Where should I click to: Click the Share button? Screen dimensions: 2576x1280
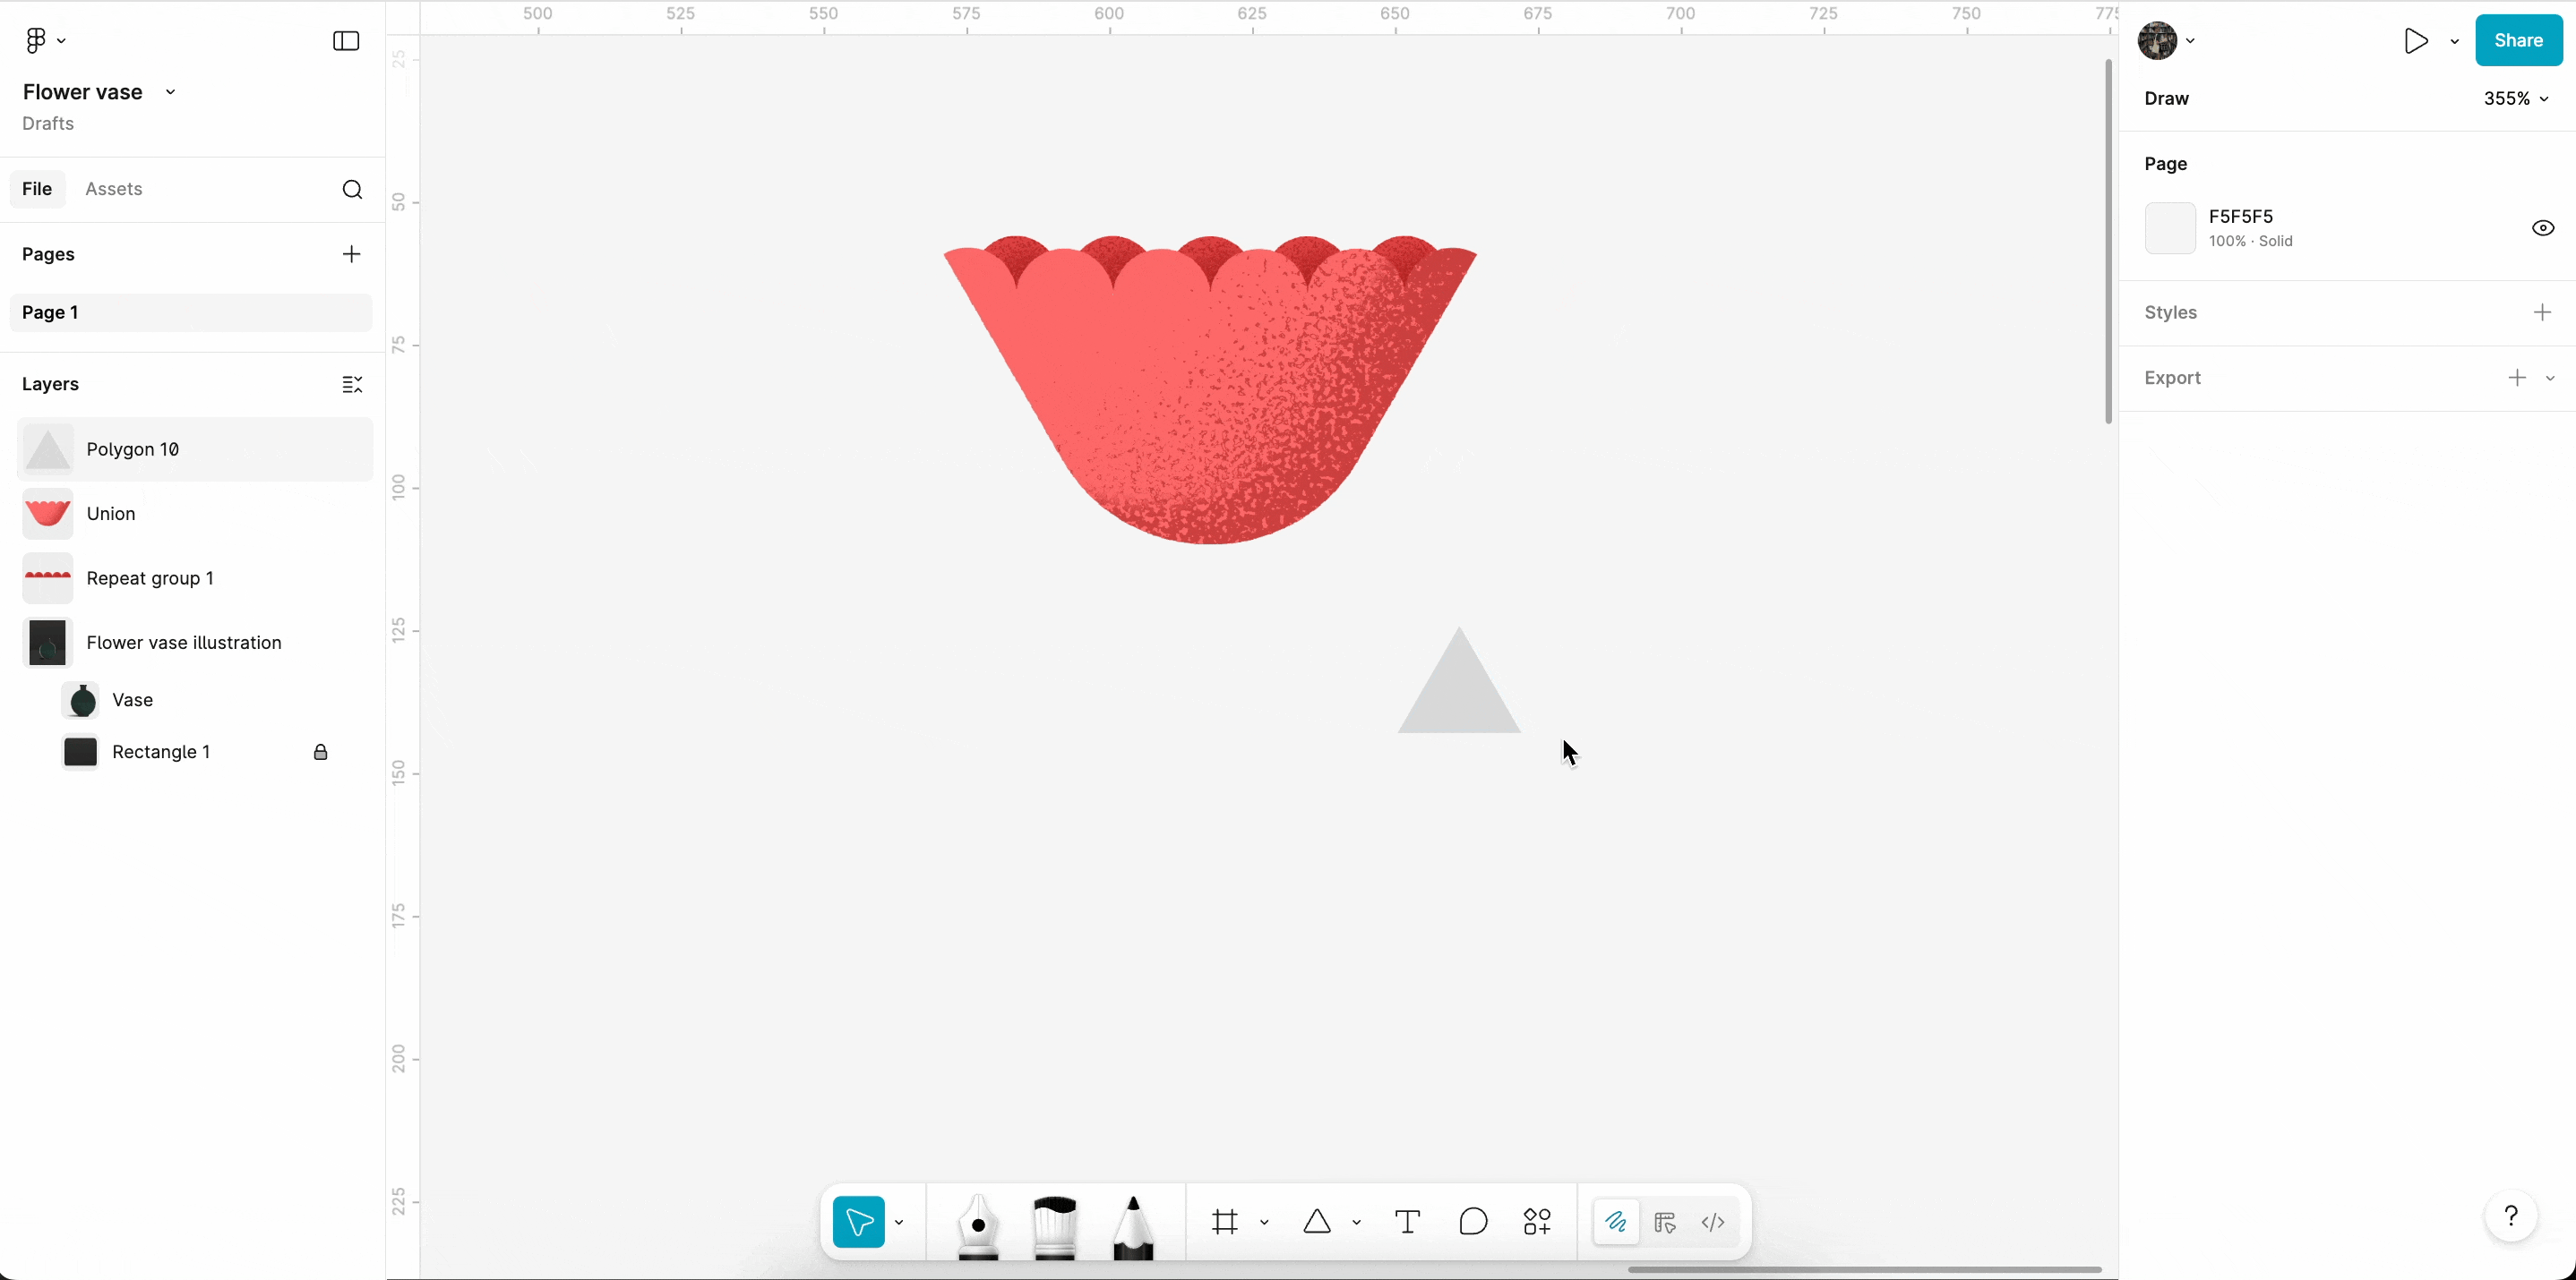pos(2517,41)
